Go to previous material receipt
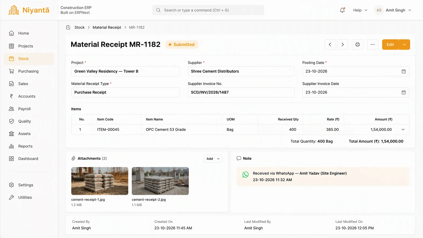 [x=330, y=44]
